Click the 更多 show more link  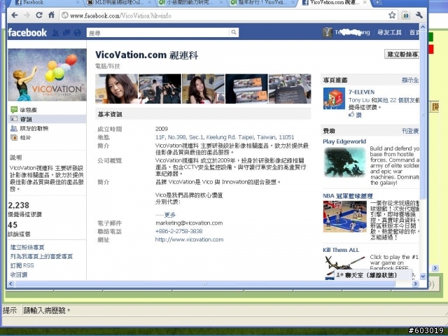[x=170, y=215]
